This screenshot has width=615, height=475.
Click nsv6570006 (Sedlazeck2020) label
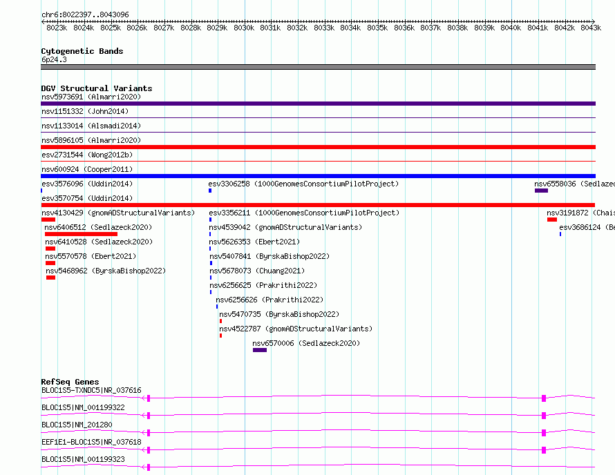(x=306, y=343)
